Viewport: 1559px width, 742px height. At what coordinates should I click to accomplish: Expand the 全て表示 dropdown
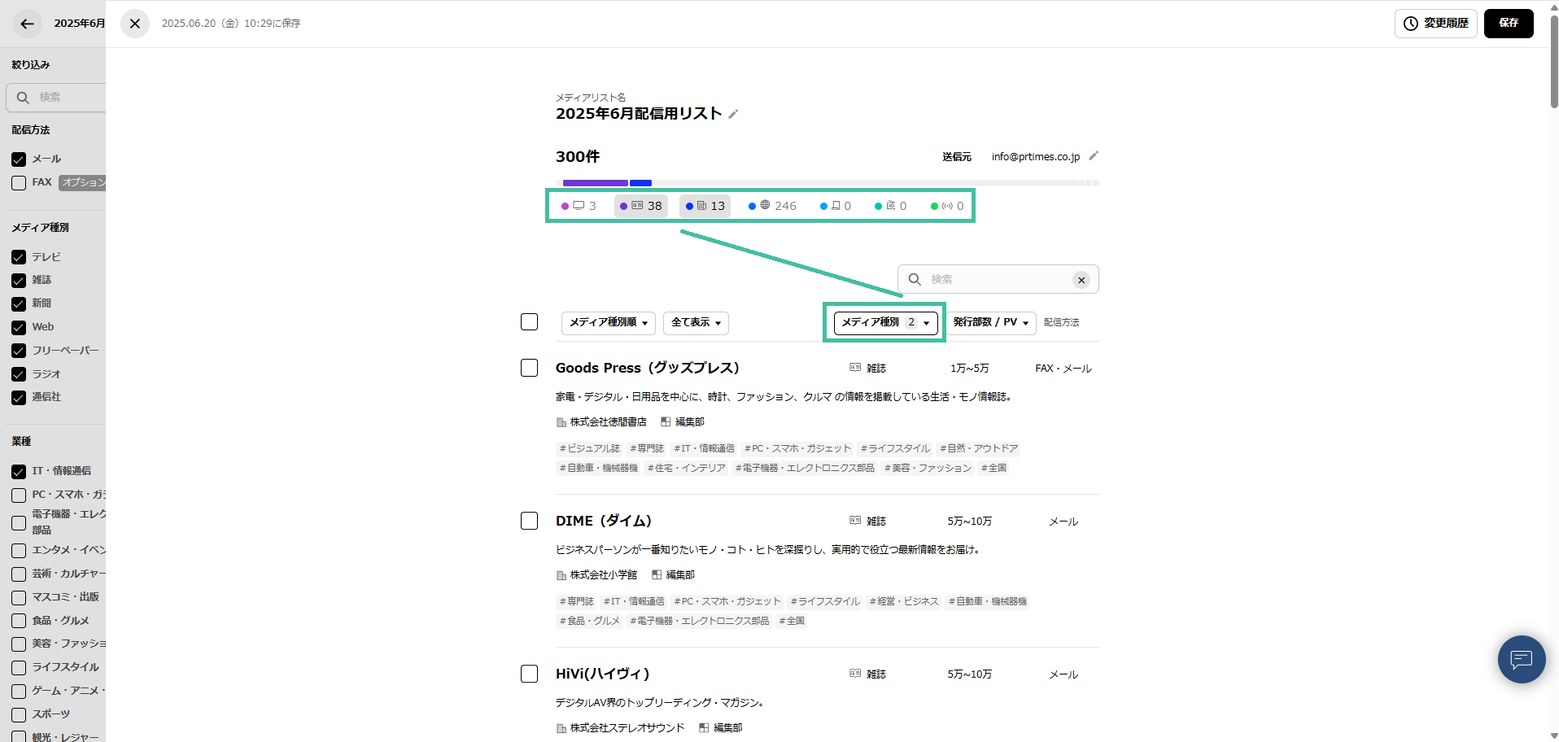tap(696, 323)
